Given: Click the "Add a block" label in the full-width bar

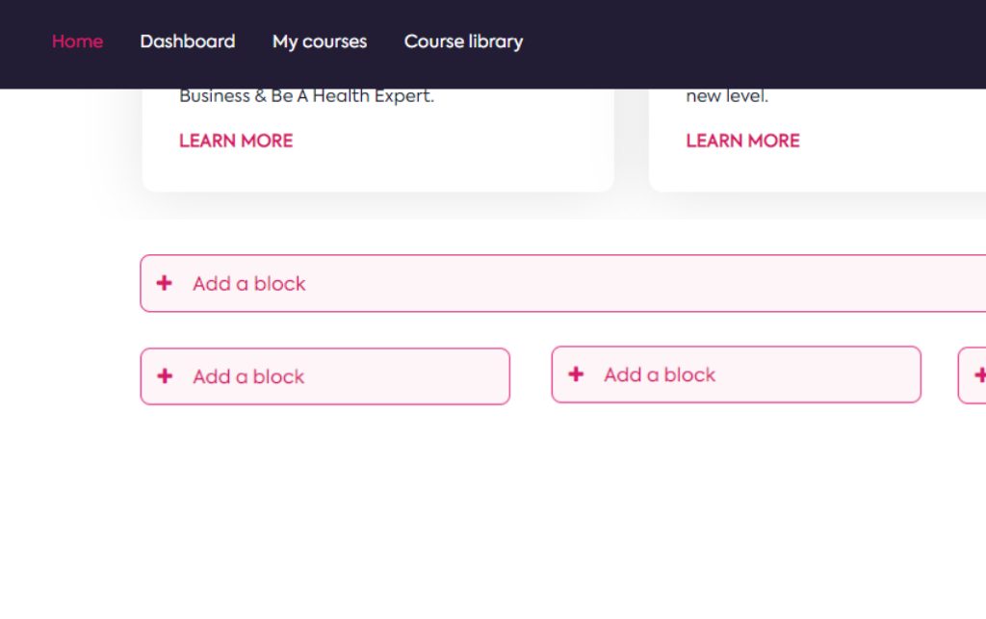Looking at the screenshot, I should coord(249,283).
